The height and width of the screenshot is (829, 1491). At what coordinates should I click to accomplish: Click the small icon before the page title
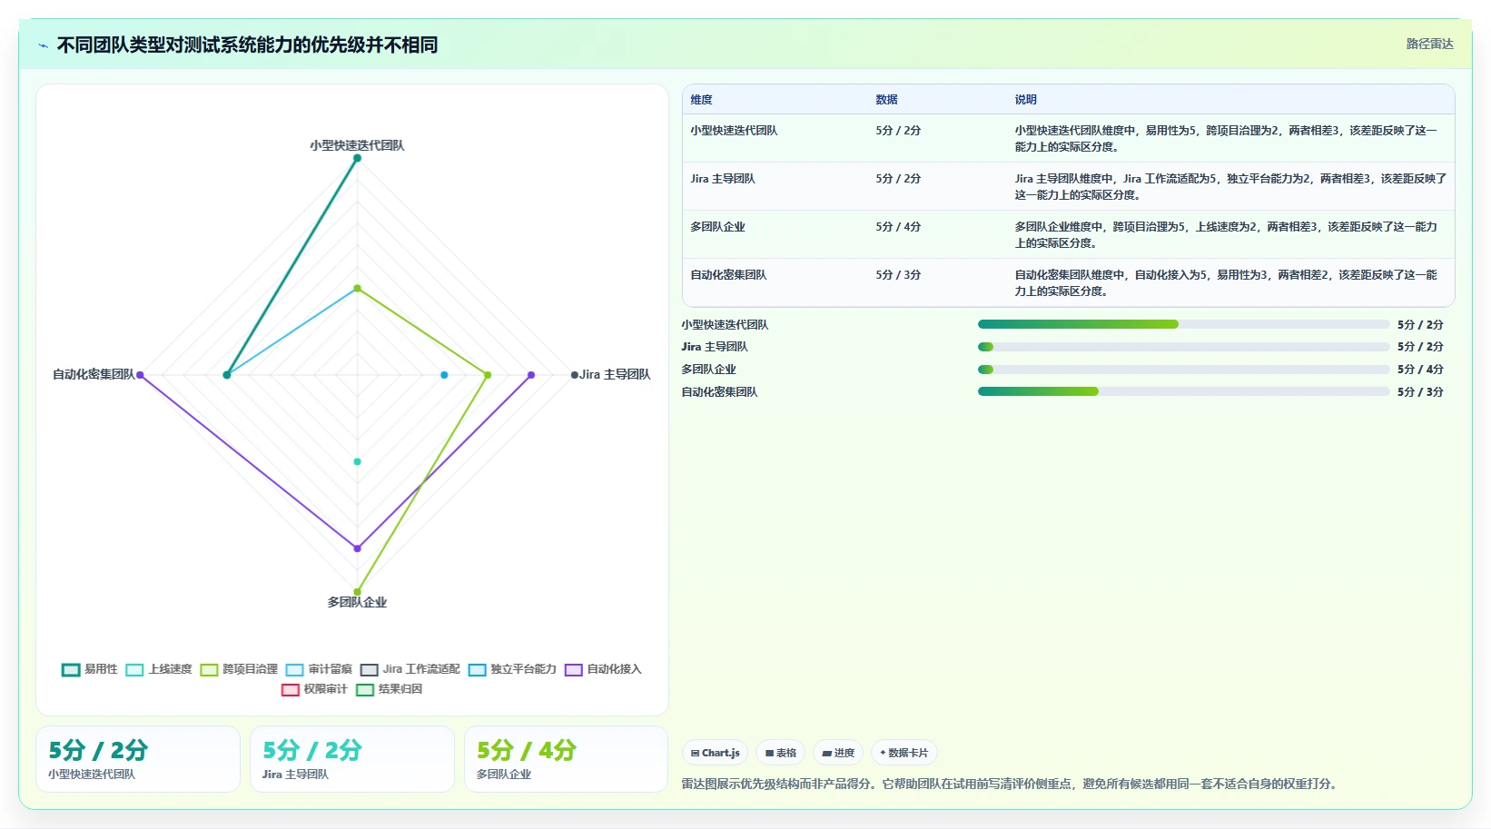coord(43,45)
